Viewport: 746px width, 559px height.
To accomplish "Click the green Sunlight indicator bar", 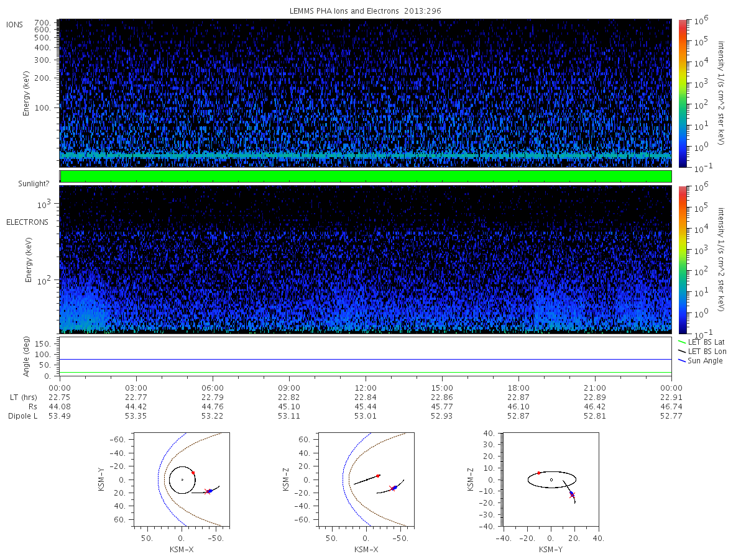I will (366, 176).
